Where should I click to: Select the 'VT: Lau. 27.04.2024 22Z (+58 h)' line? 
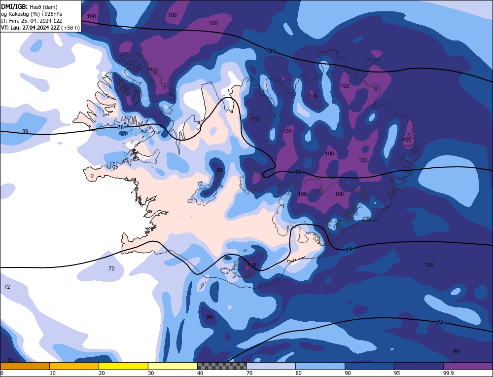tap(40, 28)
